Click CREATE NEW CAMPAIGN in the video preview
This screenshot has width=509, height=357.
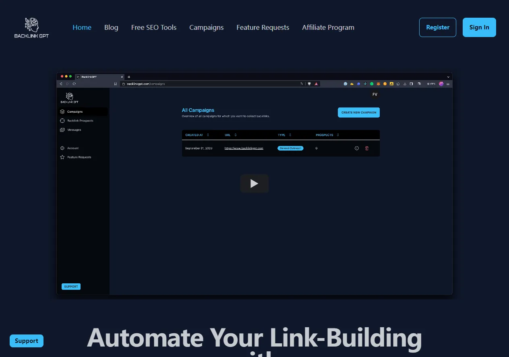coord(359,112)
